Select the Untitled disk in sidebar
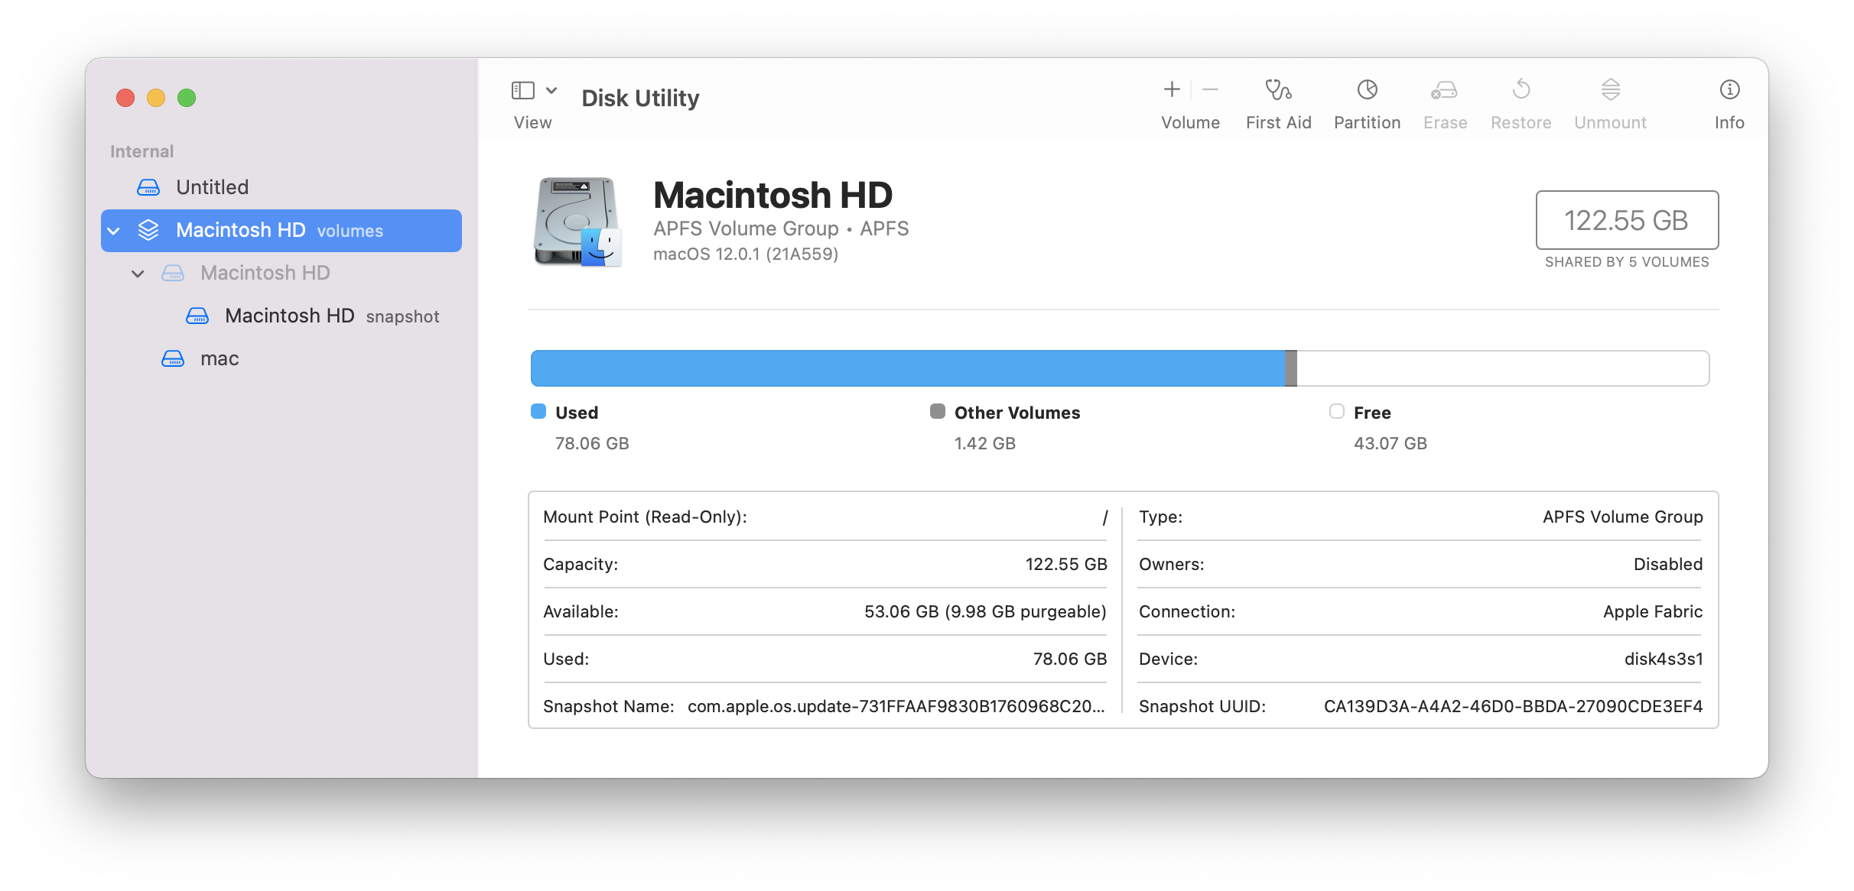Image resolution: width=1854 pixels, height=891 pixels. pyautogui.click(x=212, y=187)
